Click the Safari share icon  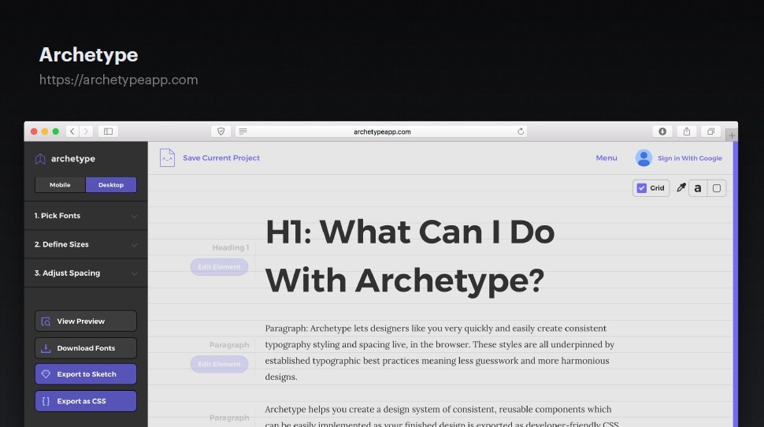click(687, 131)
